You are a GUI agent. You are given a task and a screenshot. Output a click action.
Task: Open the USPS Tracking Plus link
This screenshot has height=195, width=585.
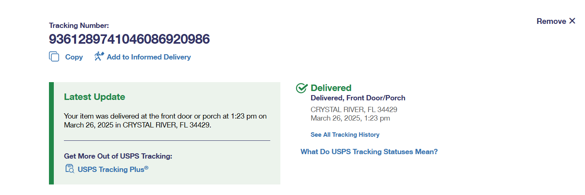pos(113,169)
